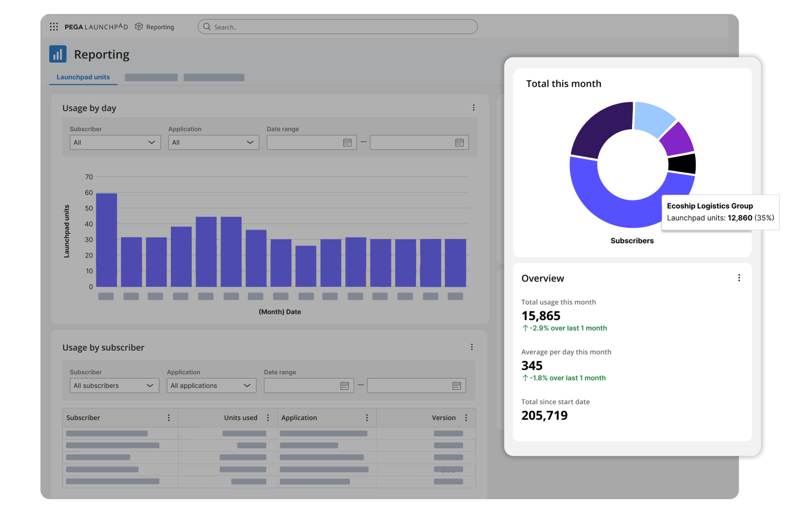The width and height of the screenshot is (788, 519).
Task: Open the All subscribers dropdown
Action: (x=114, y=385)
